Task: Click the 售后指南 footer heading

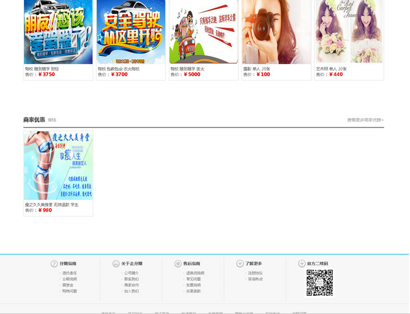Action: click(x=192, y=264)
